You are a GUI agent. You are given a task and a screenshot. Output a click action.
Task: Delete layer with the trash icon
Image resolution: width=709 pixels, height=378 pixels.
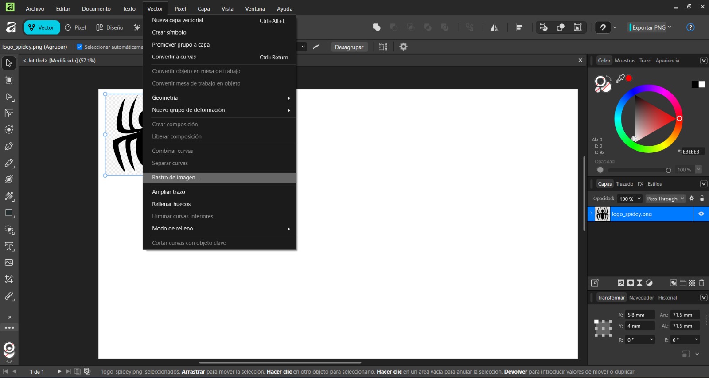pos(701,283)
